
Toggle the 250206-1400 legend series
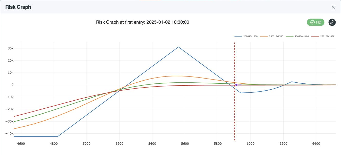click(297, 36)
